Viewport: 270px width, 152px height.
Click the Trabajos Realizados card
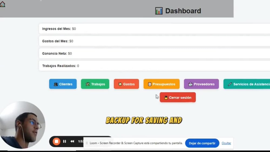154,66
